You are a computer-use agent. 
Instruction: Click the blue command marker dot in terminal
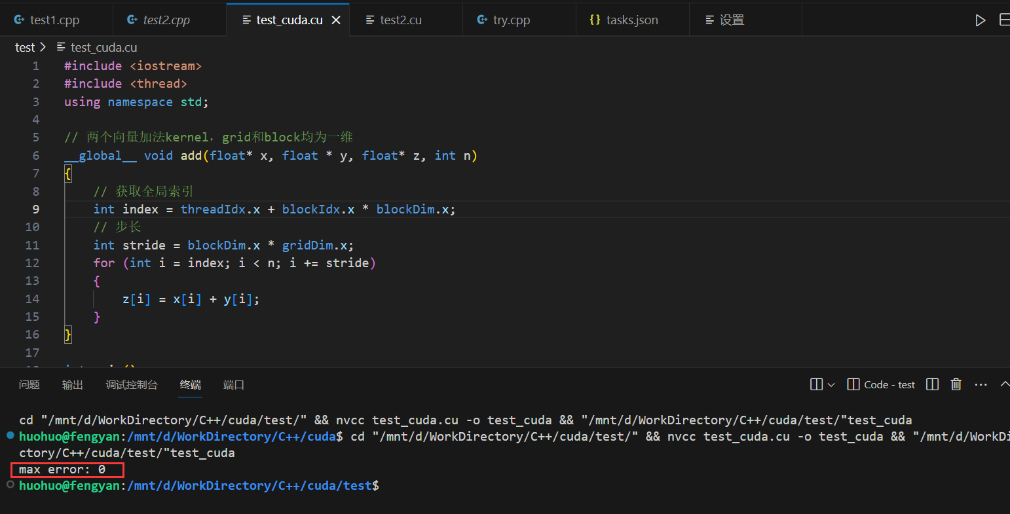point(10,435)
